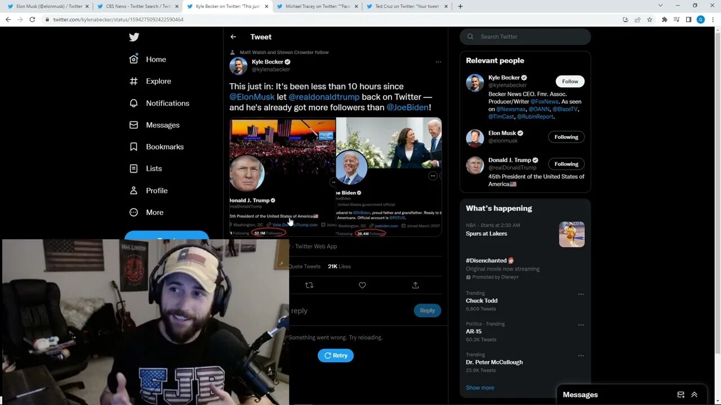Open the Trump profile screenshot image

tap(282, 177)
